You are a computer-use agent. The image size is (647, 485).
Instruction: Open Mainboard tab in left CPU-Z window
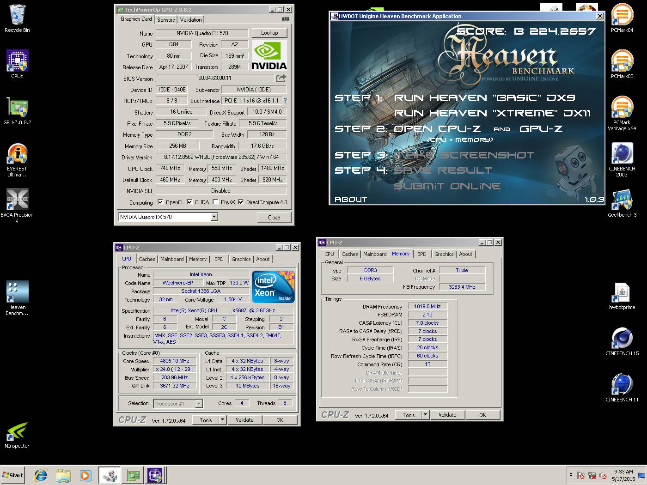point(172,259)
